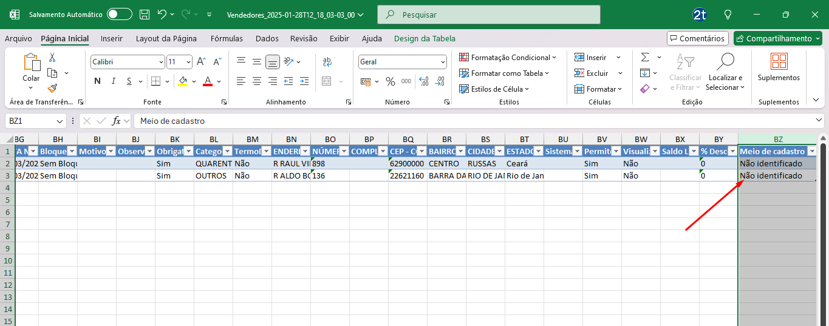This screenshot has width=829, height=326.
Task: Open the Geral number format dropdown
Action: 442,62
